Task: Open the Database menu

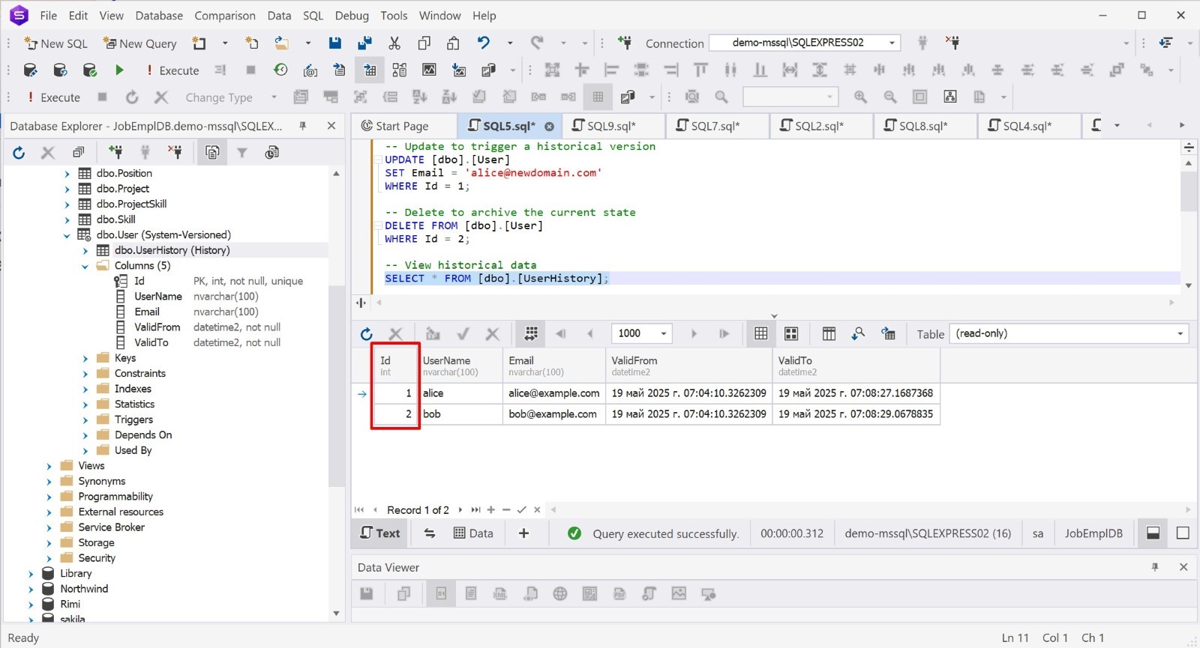Action: coord(159,15)
